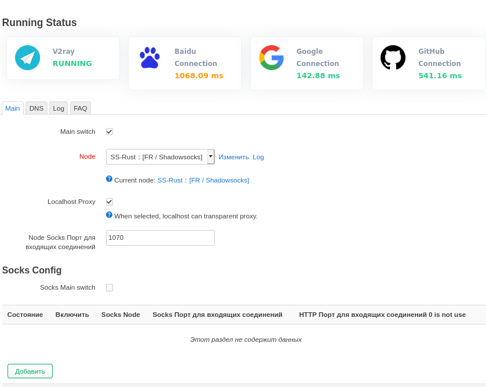
Task: Open the current node SS-Rust link
Action: [203, 180]
